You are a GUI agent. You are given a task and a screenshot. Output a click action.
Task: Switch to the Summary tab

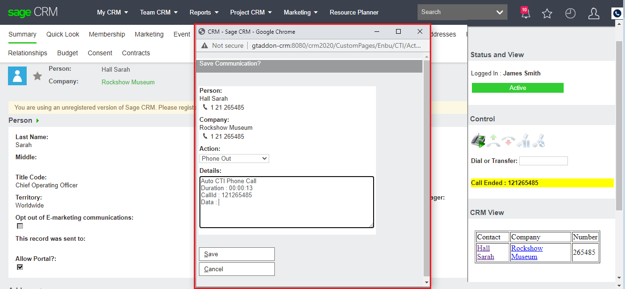22,34
